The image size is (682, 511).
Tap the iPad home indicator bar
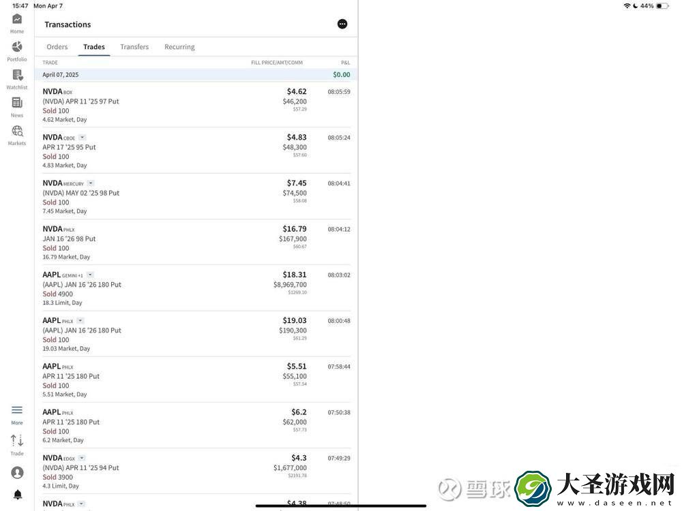(340, 506)
